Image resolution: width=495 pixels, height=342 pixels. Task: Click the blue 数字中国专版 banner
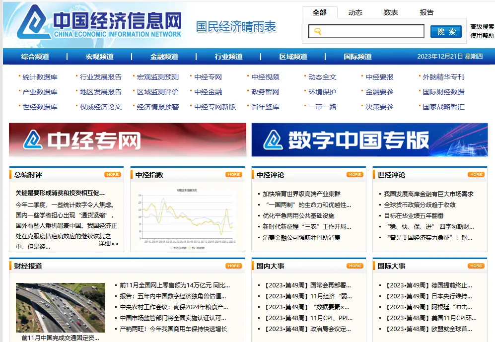tap(370, 140)
